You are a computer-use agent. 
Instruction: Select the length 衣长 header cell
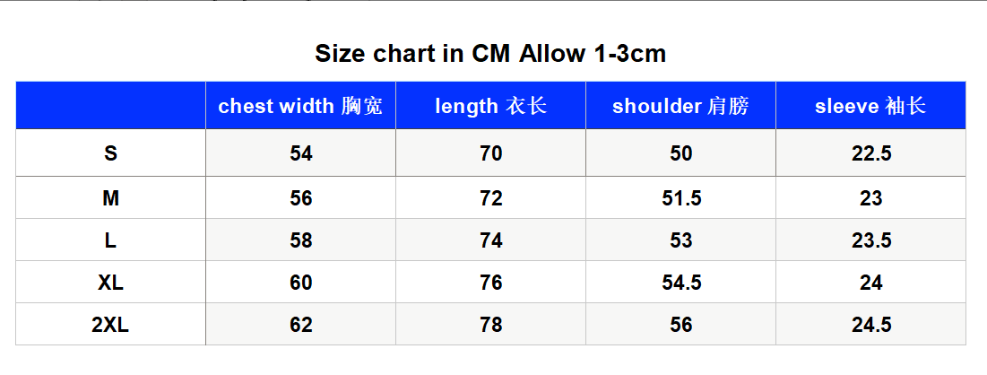click(490, 105)
